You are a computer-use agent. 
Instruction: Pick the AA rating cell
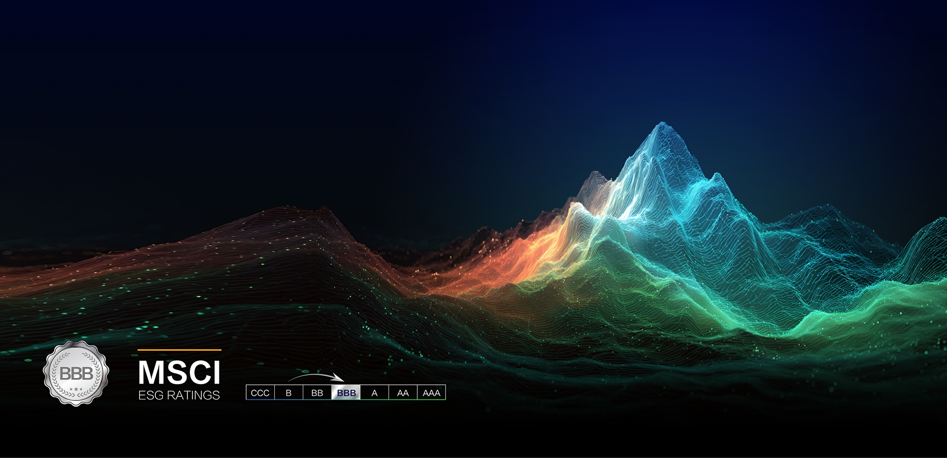coord(403,393)
